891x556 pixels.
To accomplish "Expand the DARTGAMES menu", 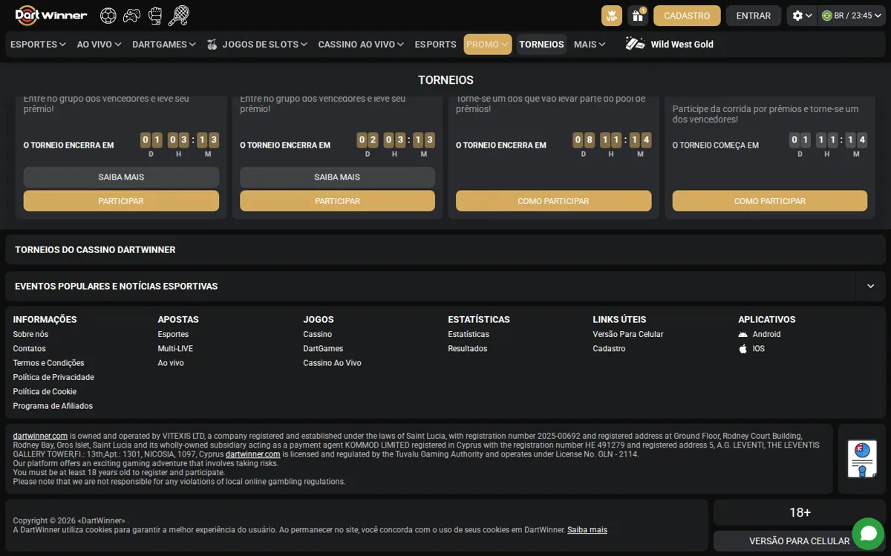I will [164, 45].
